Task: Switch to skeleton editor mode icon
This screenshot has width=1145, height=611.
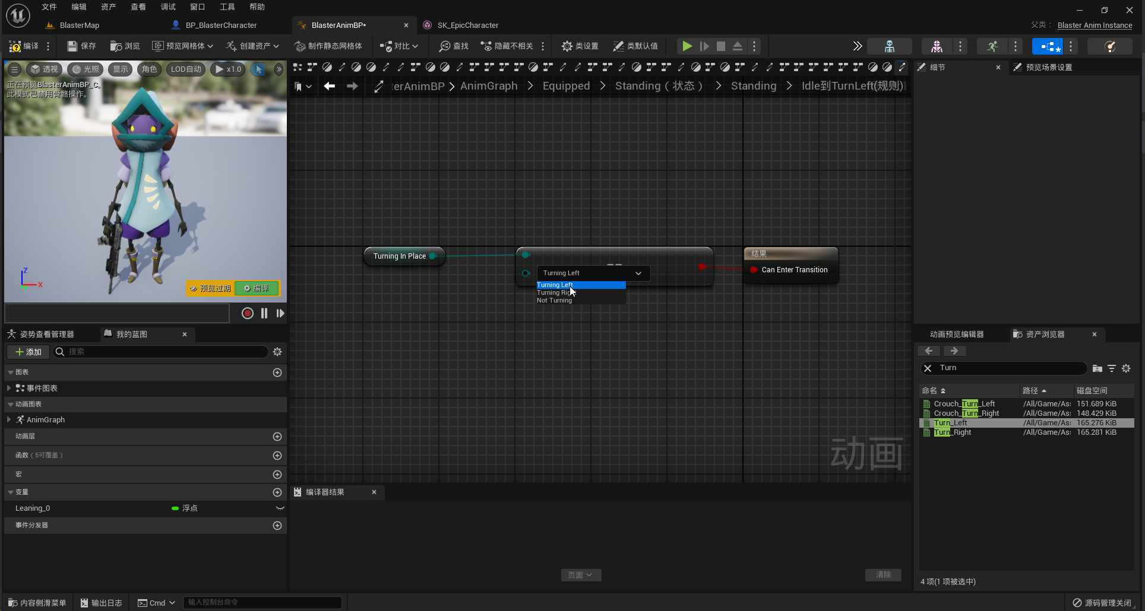Action: pos(889,46)
